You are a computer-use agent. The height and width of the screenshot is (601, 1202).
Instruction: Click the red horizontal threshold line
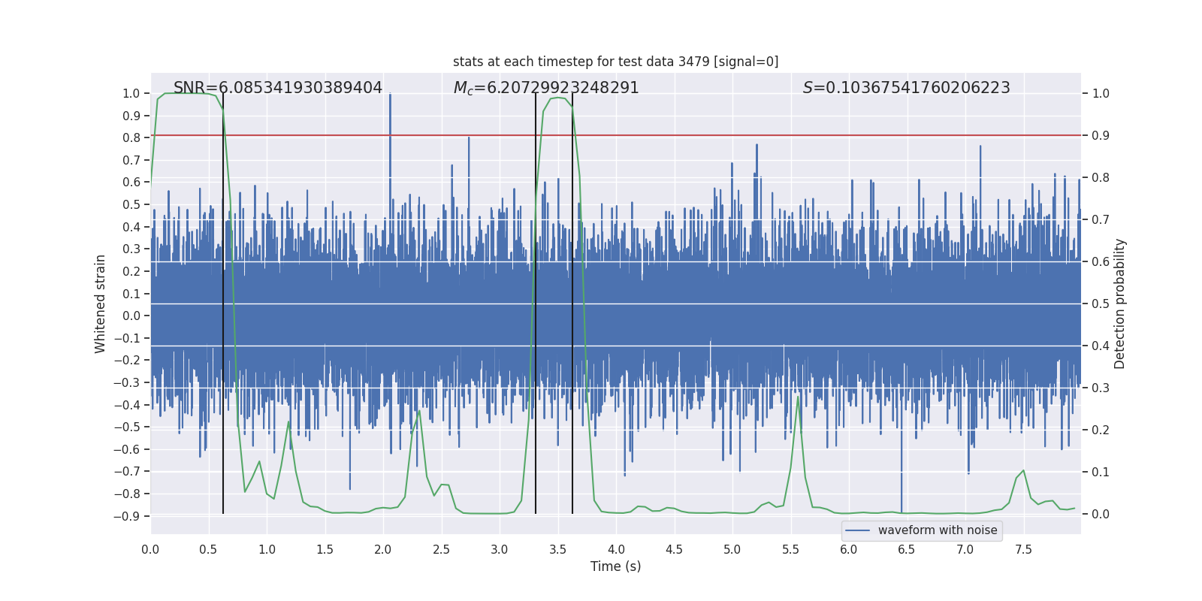[615, 135]
